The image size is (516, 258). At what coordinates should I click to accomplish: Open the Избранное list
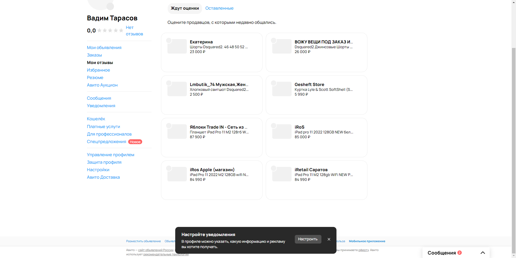(x=98, y=70)
